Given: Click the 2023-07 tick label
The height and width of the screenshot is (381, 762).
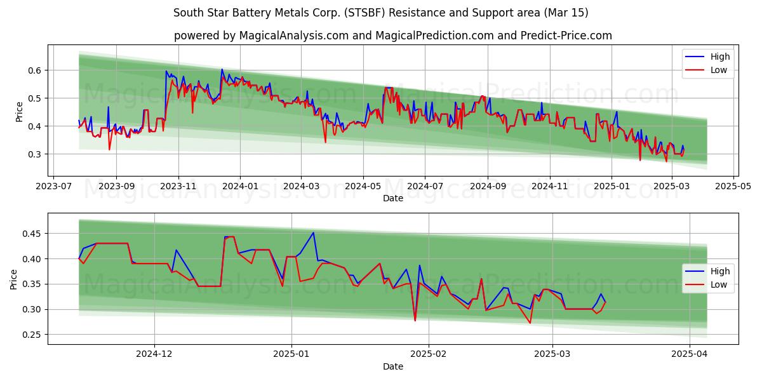Looking at the screenshot, I should pyautogui.click(x=53, y=187).
